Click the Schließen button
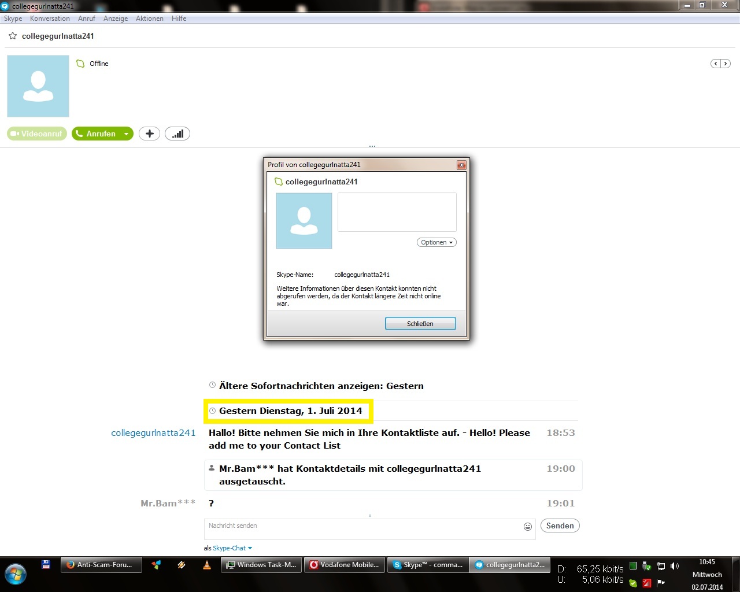Screen dimensions: 740x592 [x=420, y=324]
